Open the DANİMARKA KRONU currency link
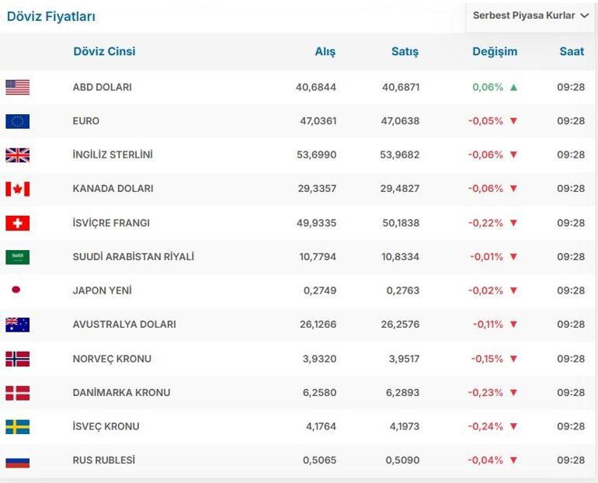598x483 pixels. tap(121, 392)
